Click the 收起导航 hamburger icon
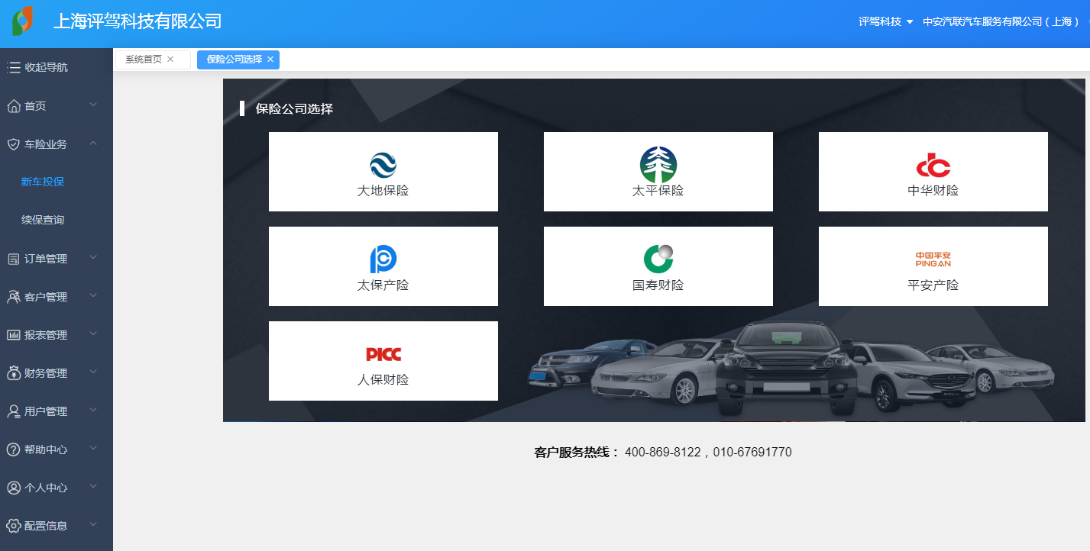 pos(14,67)
